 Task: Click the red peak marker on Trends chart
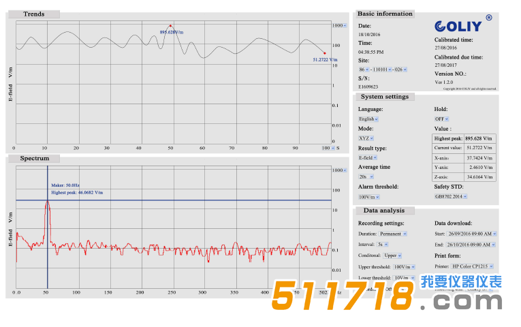(170, 25)
